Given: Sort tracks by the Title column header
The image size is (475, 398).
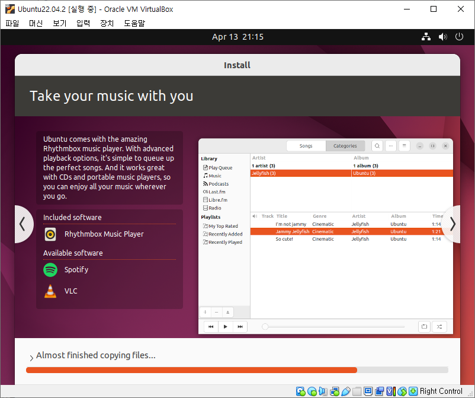Looking at the screenshot, I should pyautogui.click(x=282, y=216).
